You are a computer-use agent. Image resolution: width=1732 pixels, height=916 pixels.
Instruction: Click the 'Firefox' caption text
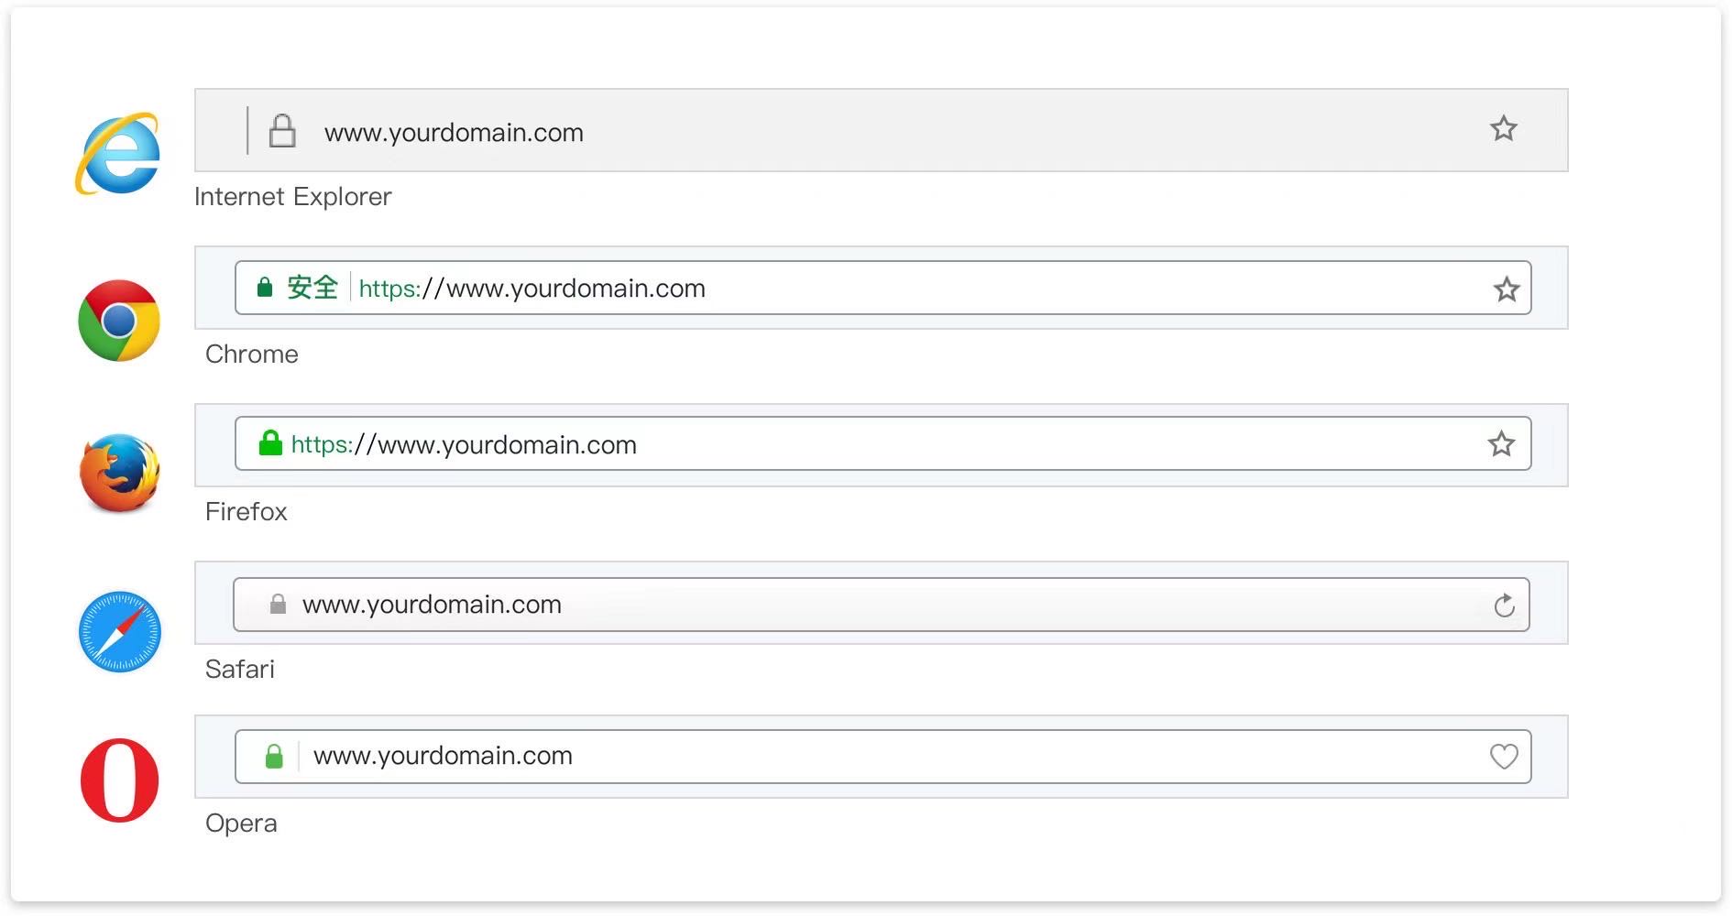(247, 512)
